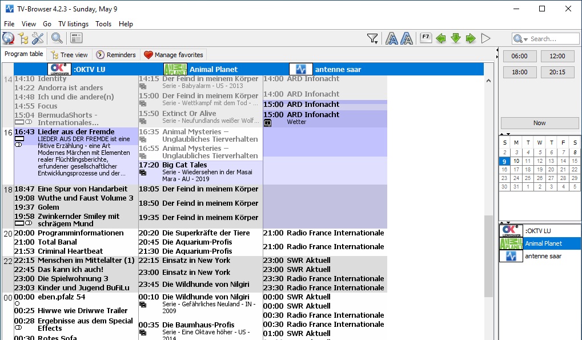Screen dimensions: 582x340
Task: Click the icon below 15:00 ARD Infonacht Wetter
Action: [x=268, y=123]
